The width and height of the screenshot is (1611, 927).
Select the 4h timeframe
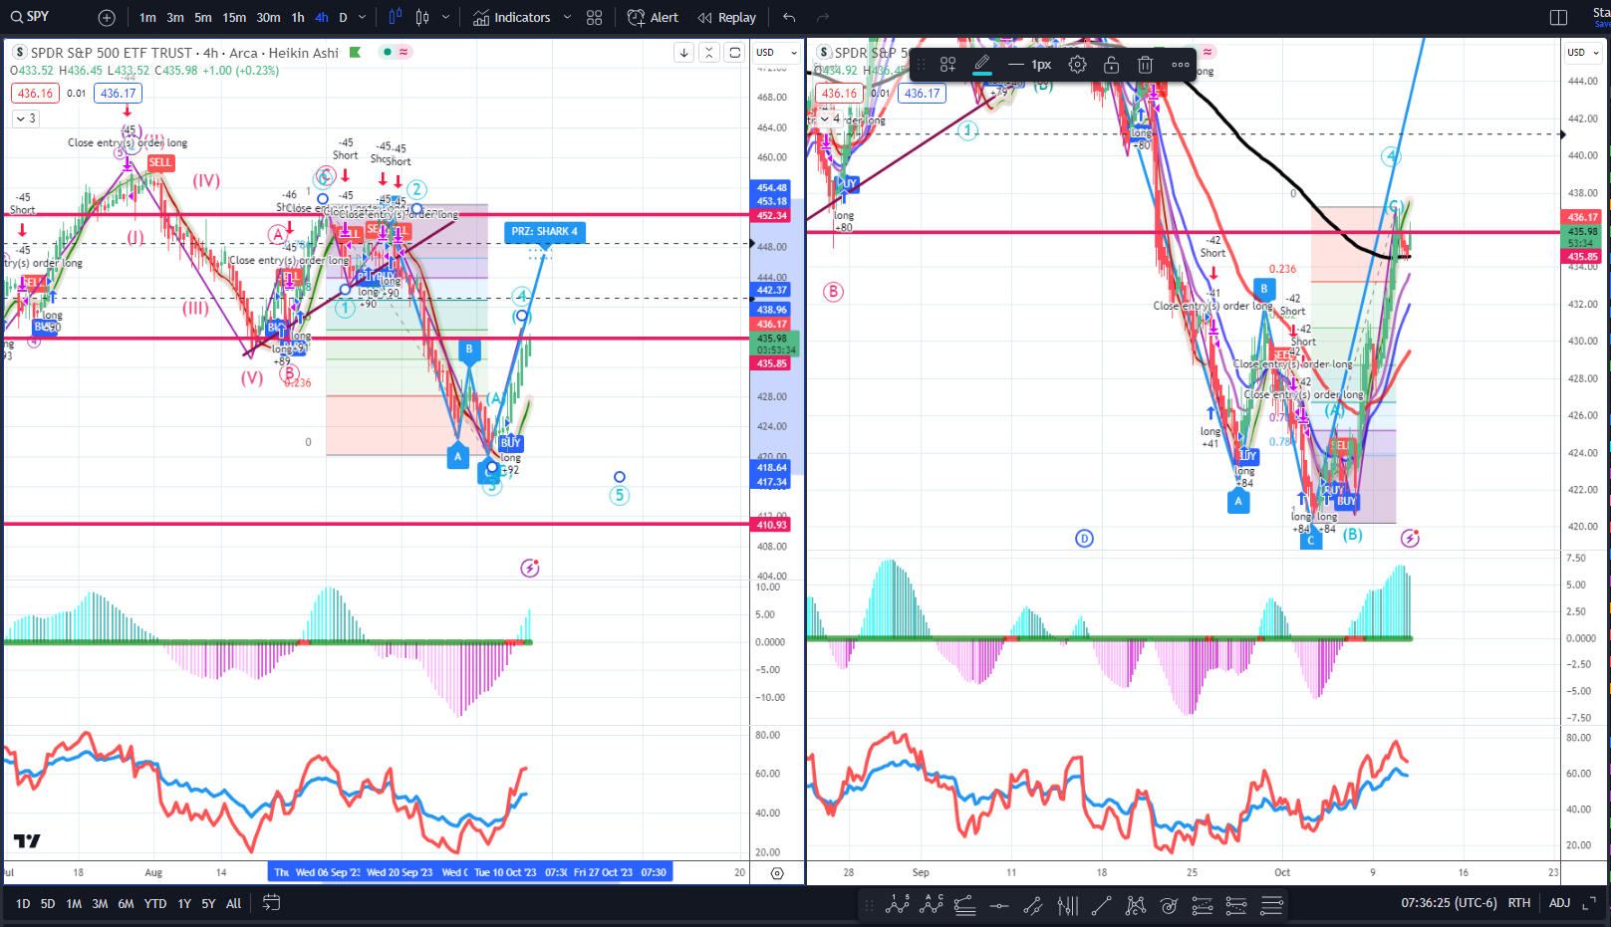coord(322,17)
